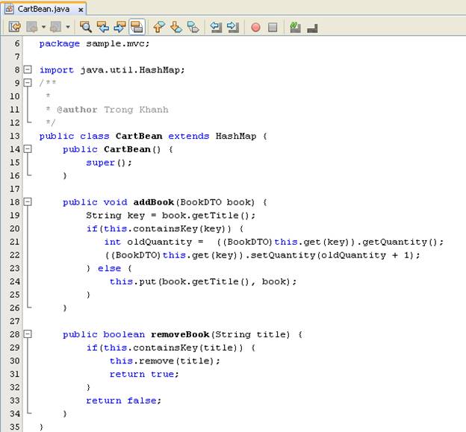
Task: Click 'removeBook' method name
Action: click(x=180, y=334)
